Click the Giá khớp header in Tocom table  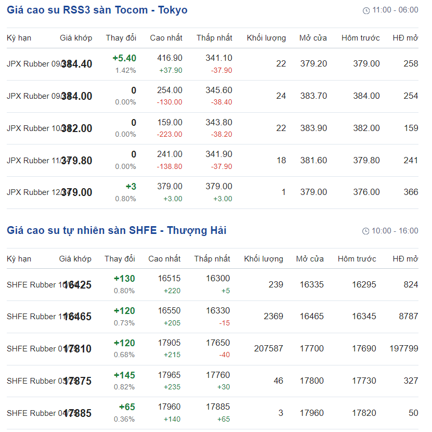(76, 38)
